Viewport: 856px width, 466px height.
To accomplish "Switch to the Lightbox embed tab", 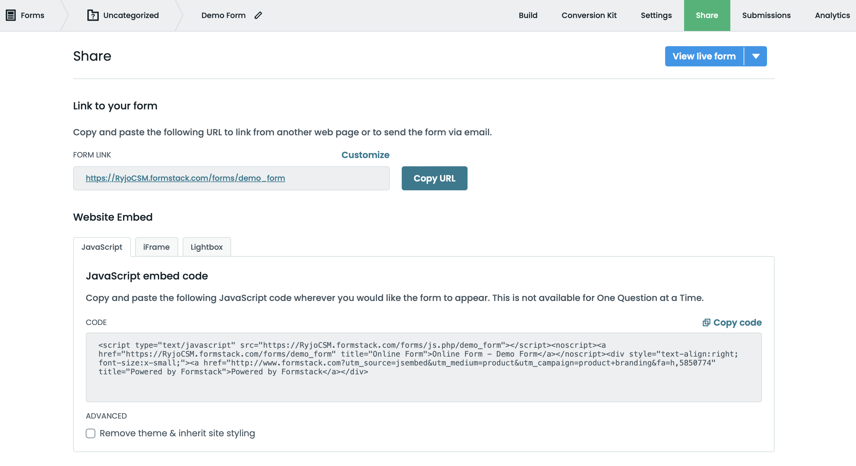I will point(206,247).
